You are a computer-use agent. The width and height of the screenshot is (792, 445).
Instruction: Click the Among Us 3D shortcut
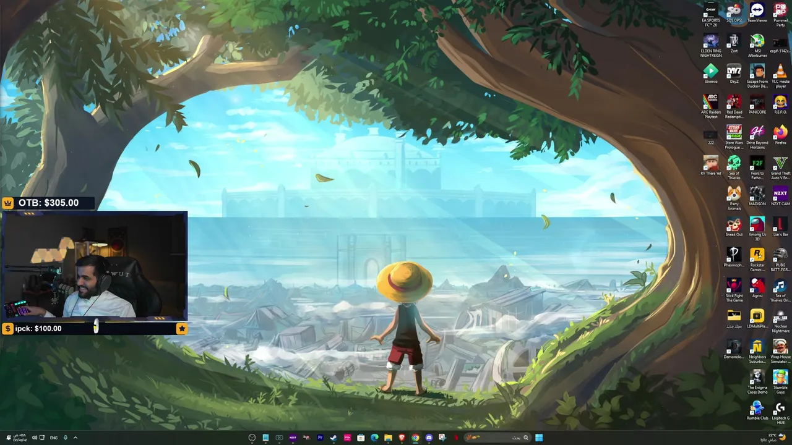click(757, 229)
